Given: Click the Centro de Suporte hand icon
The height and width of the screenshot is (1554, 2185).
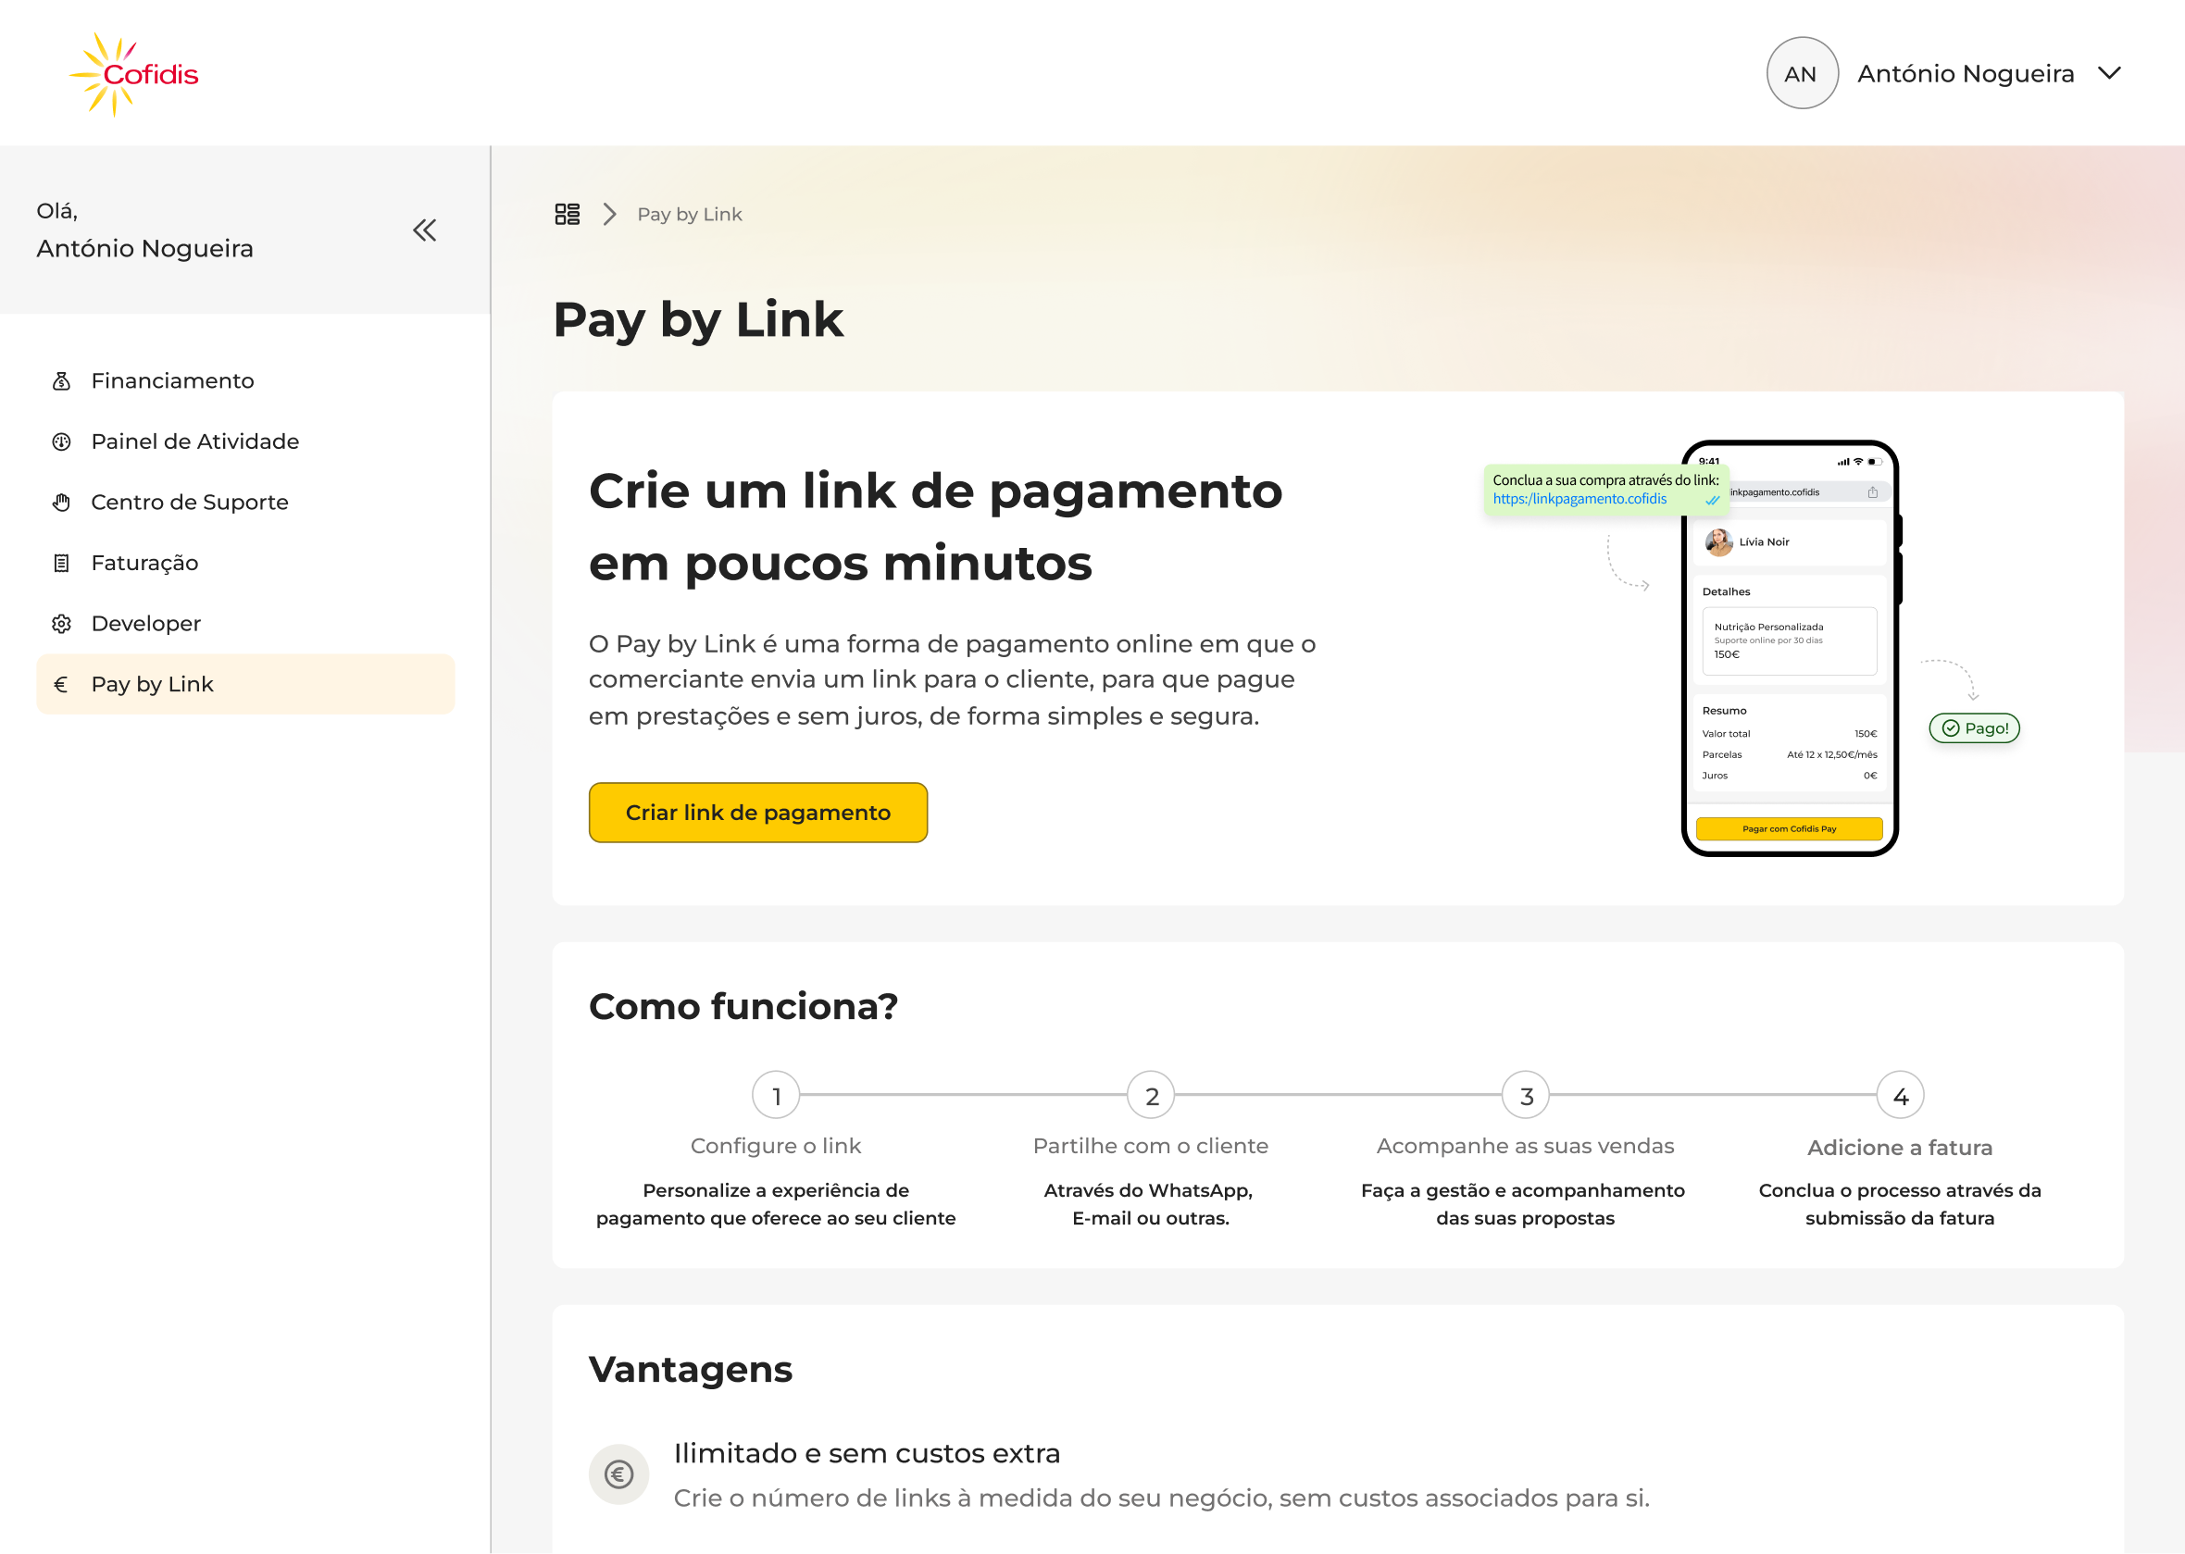Looking at the screenshot, I should point(61,503).
